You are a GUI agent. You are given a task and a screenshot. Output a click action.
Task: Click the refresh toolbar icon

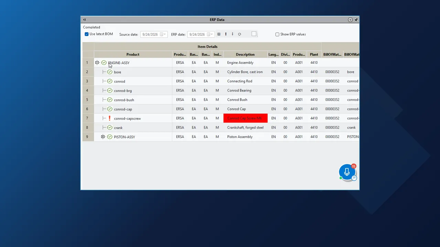click(x=240, y=34)
